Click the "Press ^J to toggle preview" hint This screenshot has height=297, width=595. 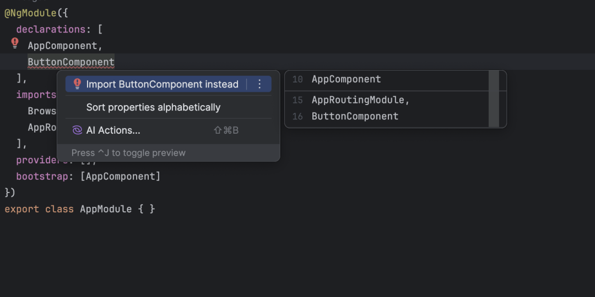(128, 153)
